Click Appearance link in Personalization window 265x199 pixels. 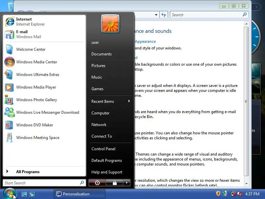click(145, 41)
